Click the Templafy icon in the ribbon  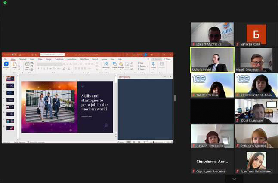tap(6, 65)
